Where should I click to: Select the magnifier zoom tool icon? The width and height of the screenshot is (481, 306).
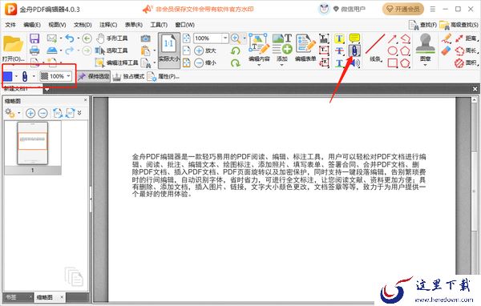click(x=236, y=38)
